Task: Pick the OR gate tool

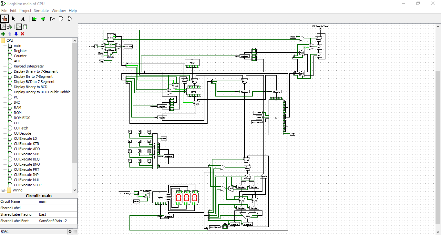Action: pos(70,18)
